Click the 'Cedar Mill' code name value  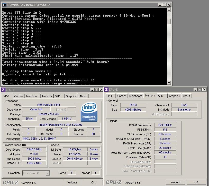[36, 109]
